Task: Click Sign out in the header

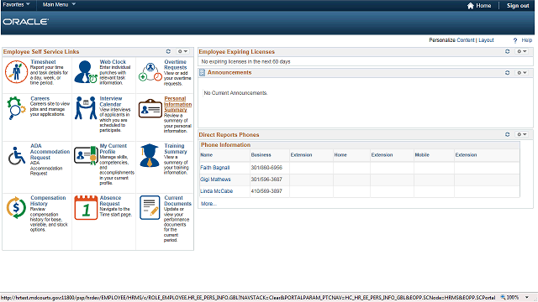Action: (x=518, y=6)
